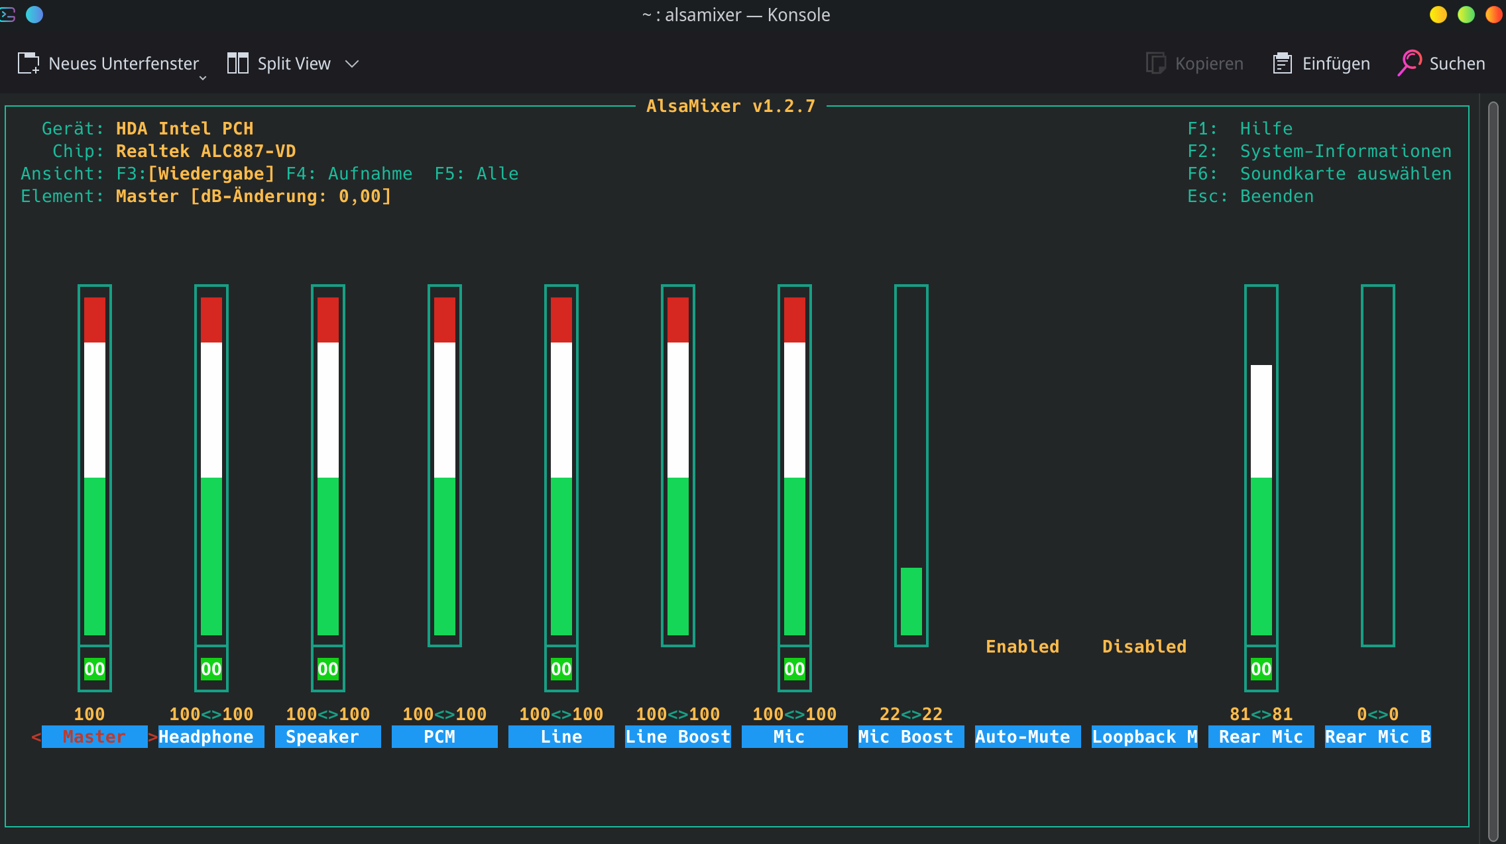Click the empty Rear Mic B level bar

1378,466
